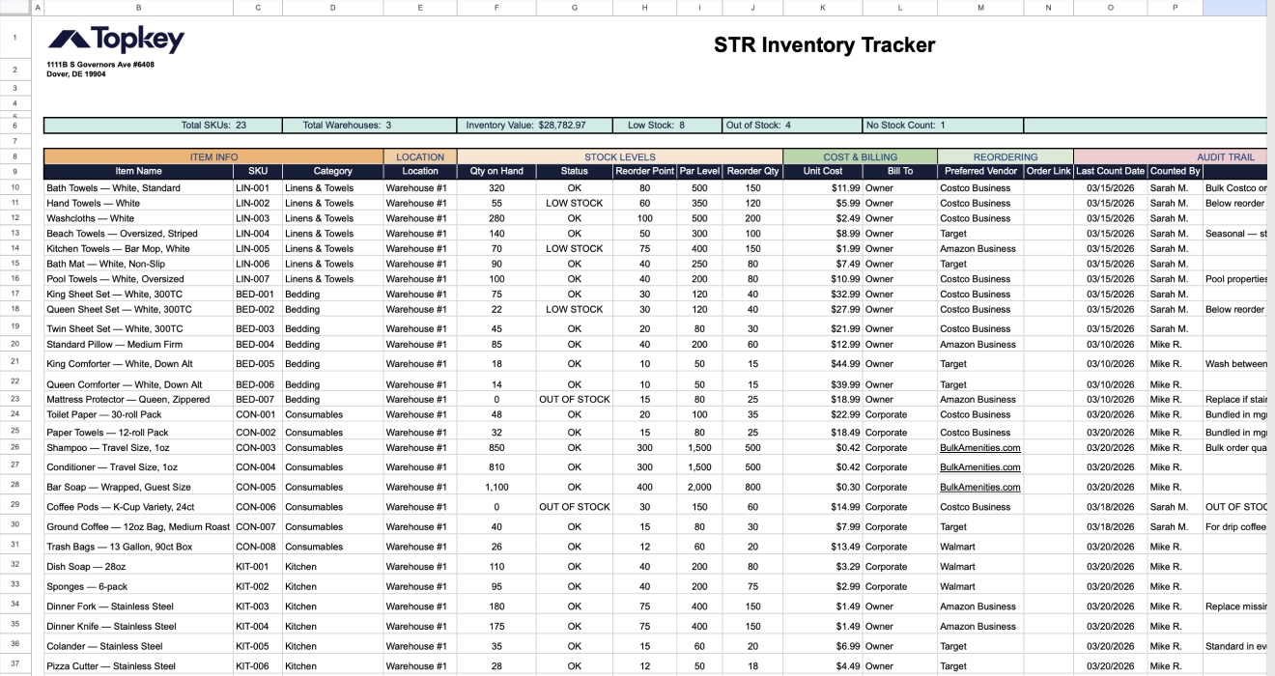Open the BulkAmenities.com link for Conditioner

(979, 467)
